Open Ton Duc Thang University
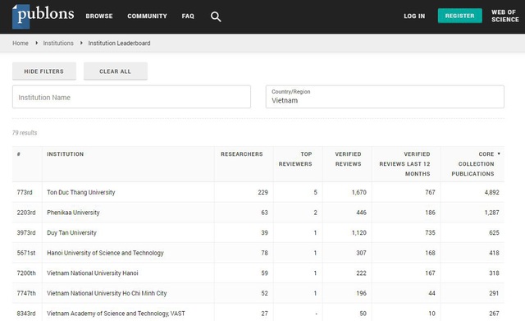 click(81, 192)
